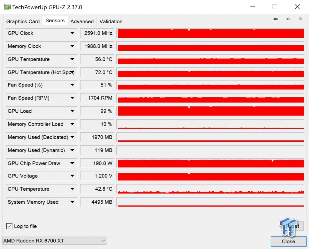The height and width of the screenshot is (249, 309).
Task: Click the CPU Temperature history graph
Action: point(210,189)
